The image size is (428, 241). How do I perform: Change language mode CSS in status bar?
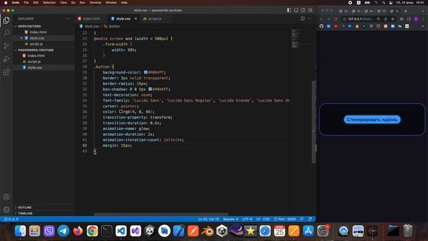pos(266,219)
